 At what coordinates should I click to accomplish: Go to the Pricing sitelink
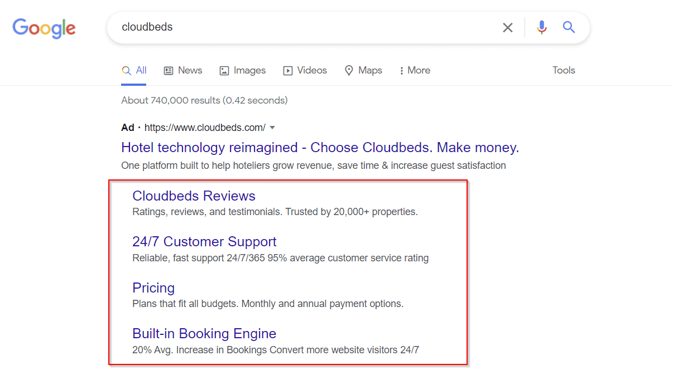click(153, 288)
